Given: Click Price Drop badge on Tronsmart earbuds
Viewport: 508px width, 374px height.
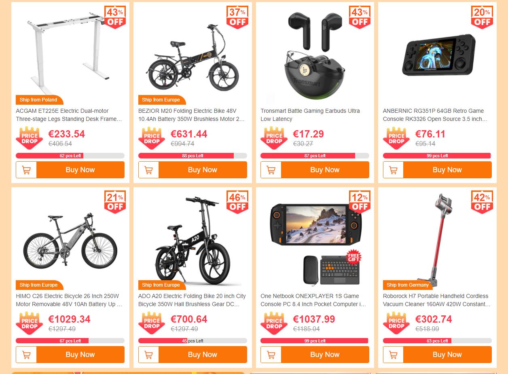Looking at the screenshot, I should pyautogui.click(x=274, y=138).
